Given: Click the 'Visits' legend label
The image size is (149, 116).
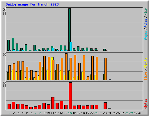Looking at the screenshot, I should (x=146, y=63).
